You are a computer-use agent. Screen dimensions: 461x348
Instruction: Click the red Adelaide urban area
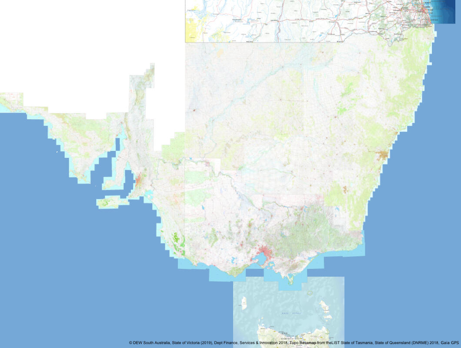click(138, 179)
